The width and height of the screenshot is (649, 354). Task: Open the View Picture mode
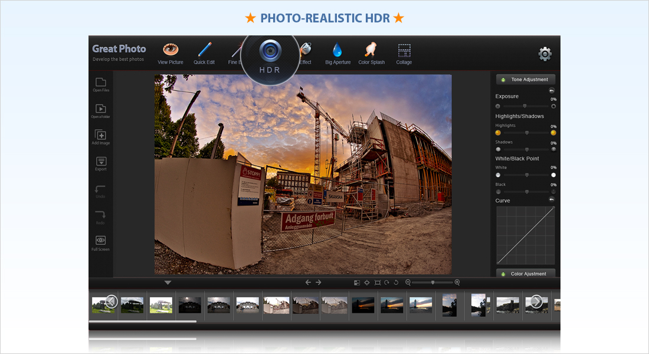pyautogui.click(x=170, y=54)
